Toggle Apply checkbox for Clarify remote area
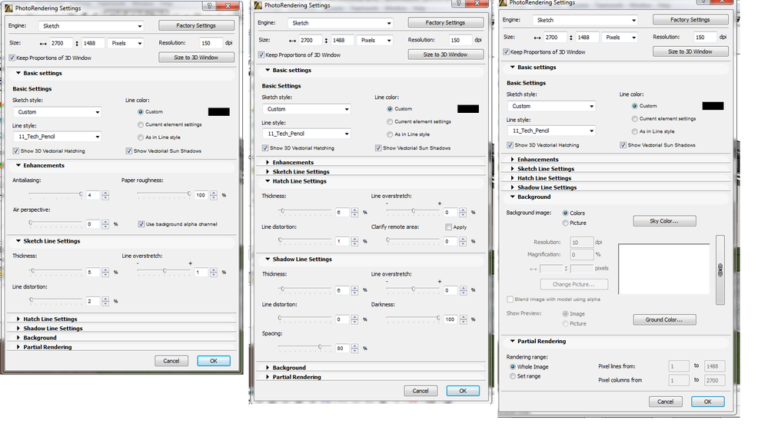The image size is (768, 433). 448,227
